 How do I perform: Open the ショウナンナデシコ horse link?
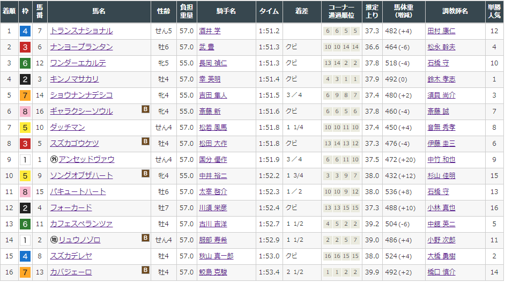[x=81, y=95]
